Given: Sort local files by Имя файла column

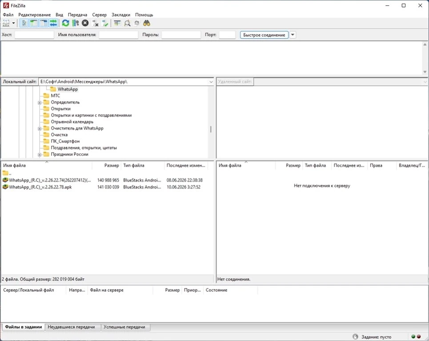Looking at the screenshot, I should (x=47, y=165).
